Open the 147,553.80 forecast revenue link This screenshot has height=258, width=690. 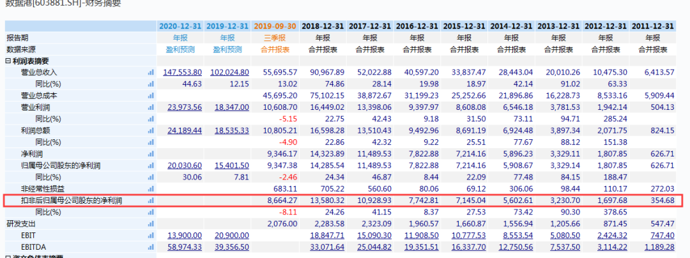[x=183, y=73]
